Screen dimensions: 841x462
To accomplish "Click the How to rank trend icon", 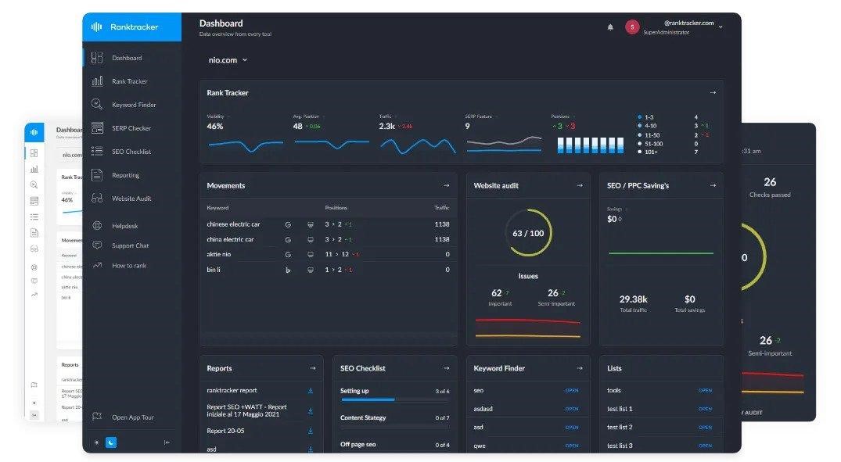I will point(97,265).
